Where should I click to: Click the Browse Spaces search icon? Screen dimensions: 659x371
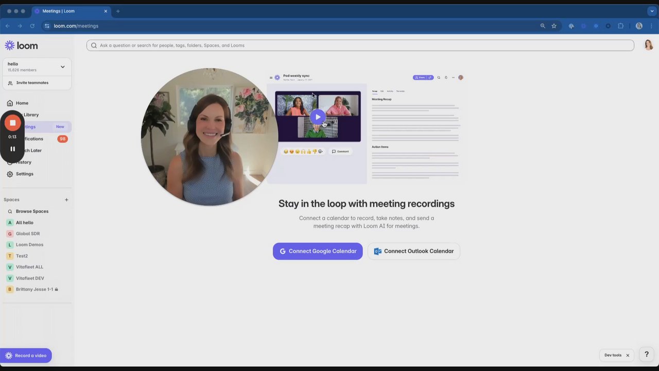tap(10, 211)
